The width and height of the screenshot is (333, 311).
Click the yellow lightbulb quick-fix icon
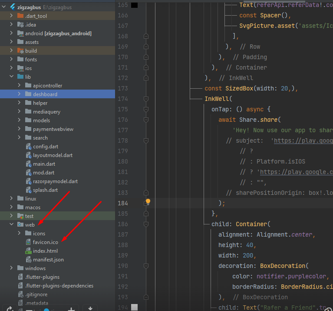tap(148, 202)
